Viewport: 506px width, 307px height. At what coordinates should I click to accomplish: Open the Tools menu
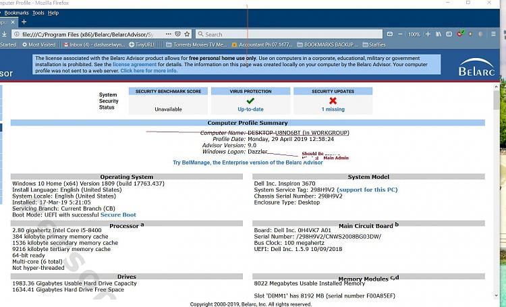coord(38,13)
